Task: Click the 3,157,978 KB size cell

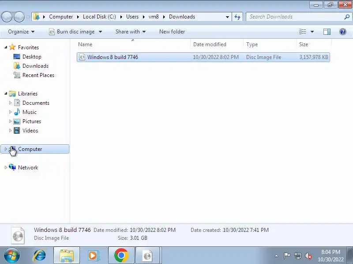Action: 314,57
